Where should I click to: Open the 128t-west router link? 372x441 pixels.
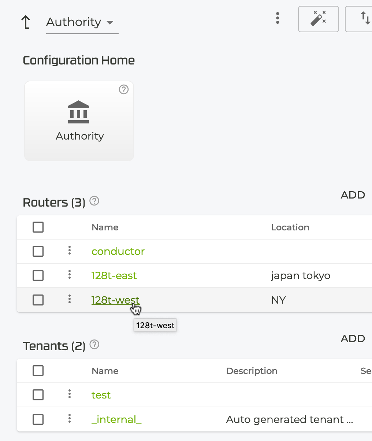coord(115,300)
